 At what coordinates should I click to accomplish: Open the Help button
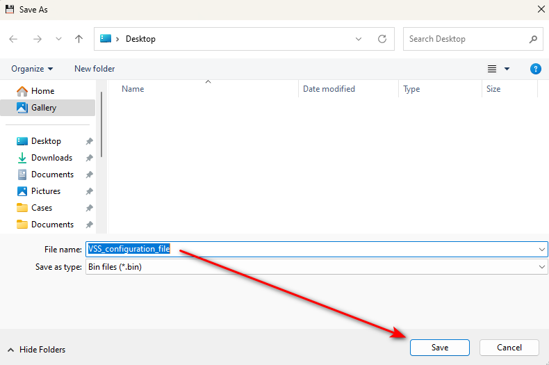pyautogui.click(x=535, y=69)
